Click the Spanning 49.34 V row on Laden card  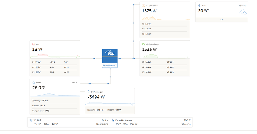click(x=55, y=101)
